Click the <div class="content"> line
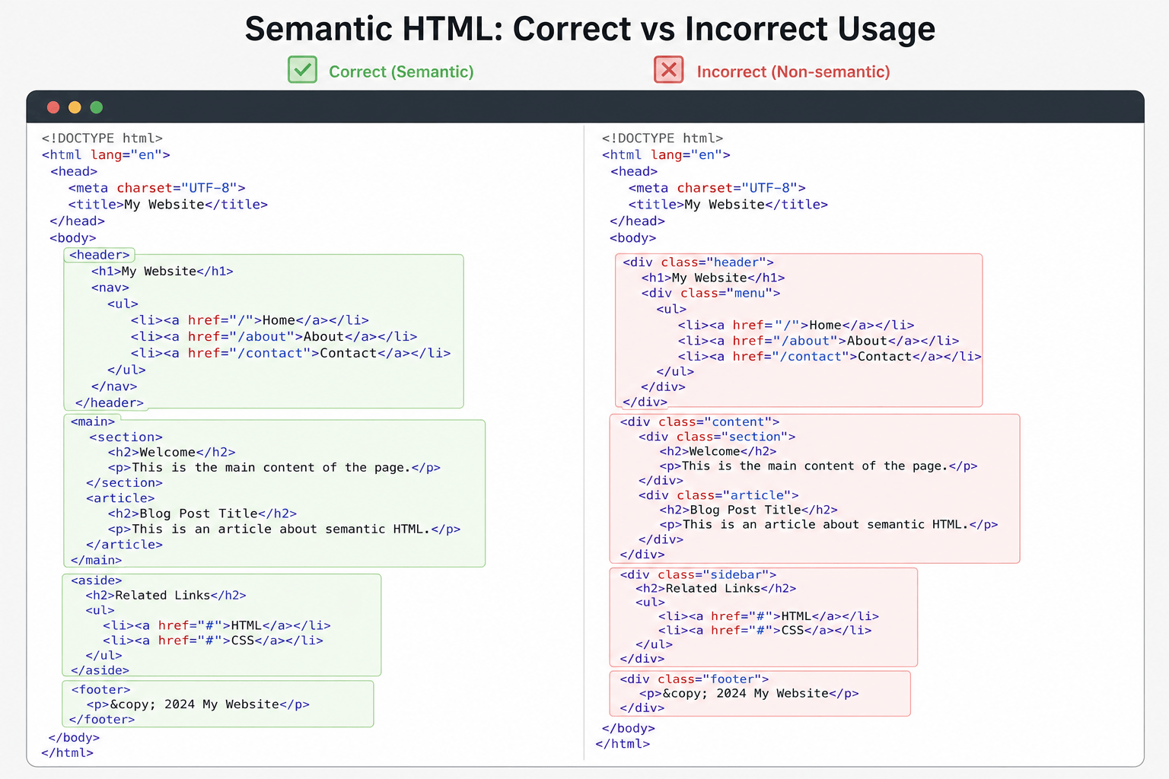 coord(699,421)
